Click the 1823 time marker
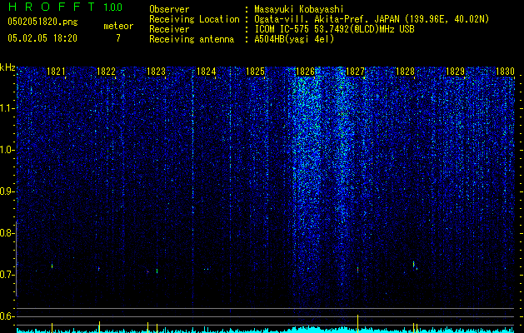The image size is (524, 333). click(x=156, y=72)
